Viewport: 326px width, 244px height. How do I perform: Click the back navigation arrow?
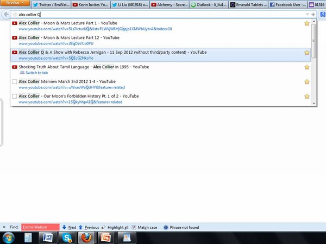coord(6,14)
